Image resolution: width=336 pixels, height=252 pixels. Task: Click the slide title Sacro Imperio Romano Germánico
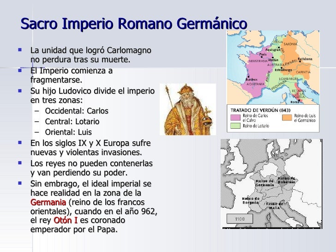pyautogui.click(x=134, y=24)
